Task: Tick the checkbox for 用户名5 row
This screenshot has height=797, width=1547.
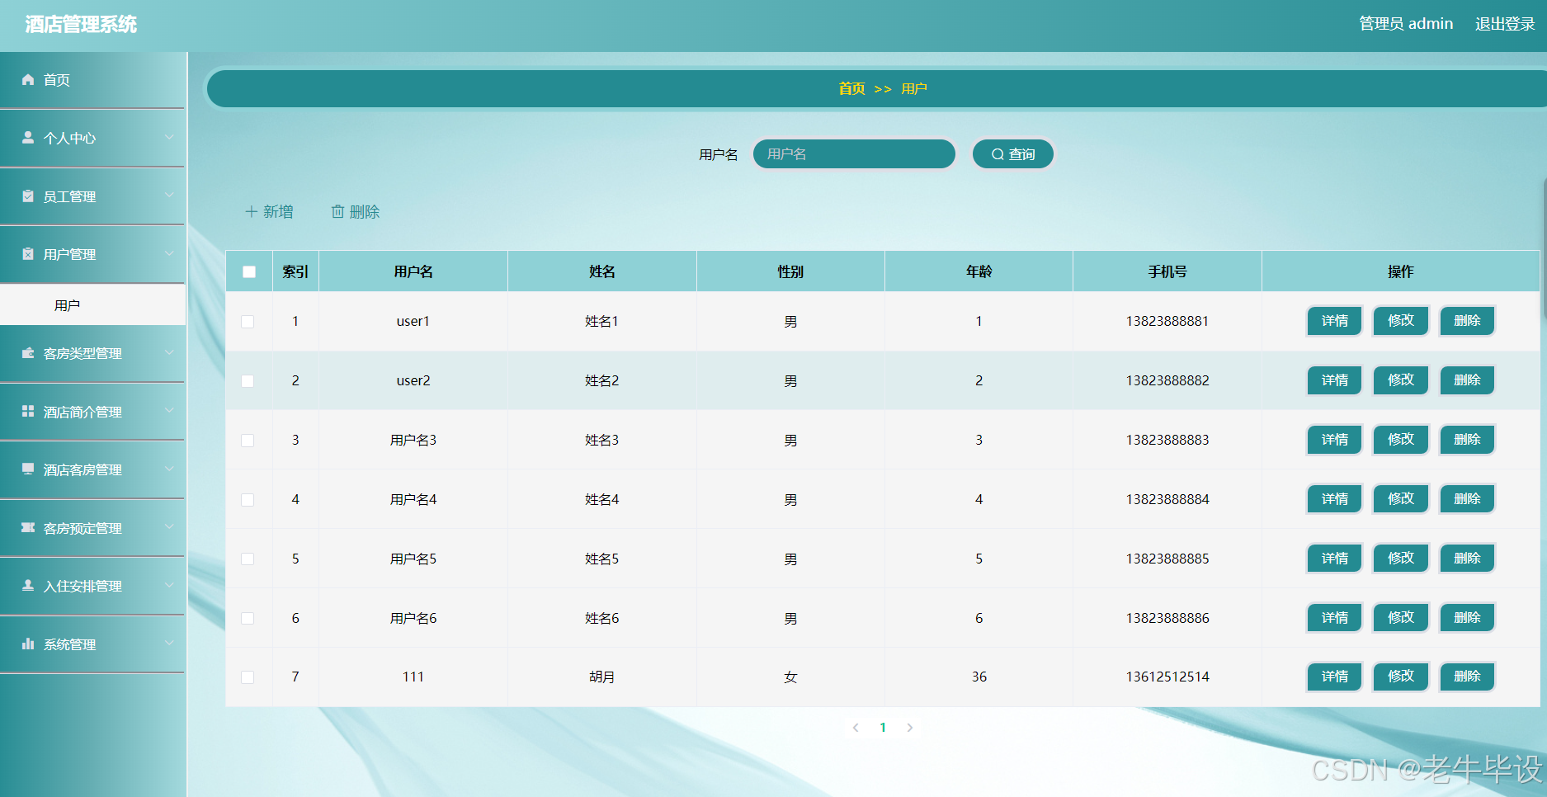Action: click(248, 559)
